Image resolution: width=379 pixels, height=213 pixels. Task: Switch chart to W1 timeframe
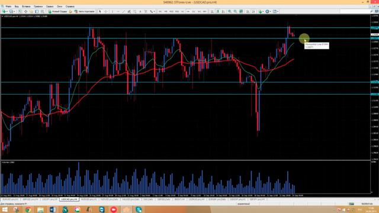[199, 11]
